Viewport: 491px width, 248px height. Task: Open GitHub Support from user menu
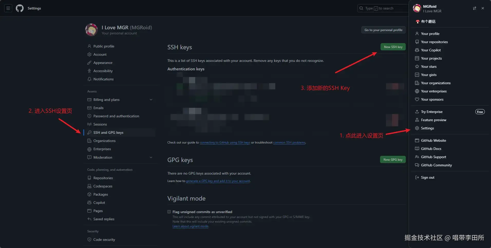point(433,157)
